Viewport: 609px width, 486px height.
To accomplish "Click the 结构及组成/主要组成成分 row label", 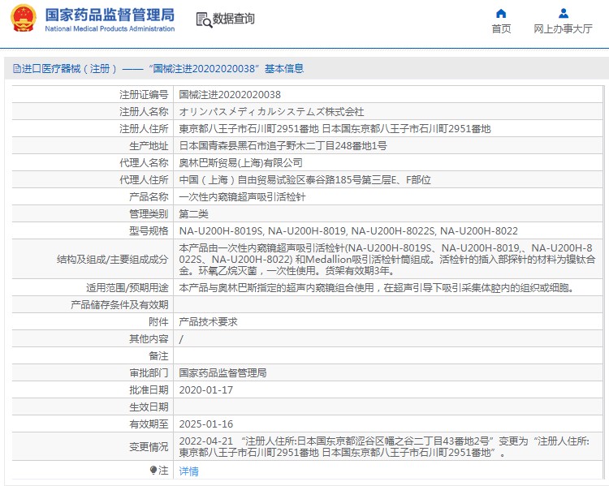I will coord(113,260).
